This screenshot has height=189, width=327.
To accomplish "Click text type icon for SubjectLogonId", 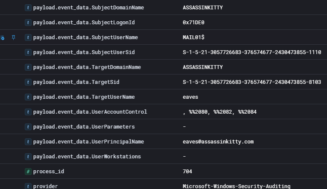I will point(28,23).
